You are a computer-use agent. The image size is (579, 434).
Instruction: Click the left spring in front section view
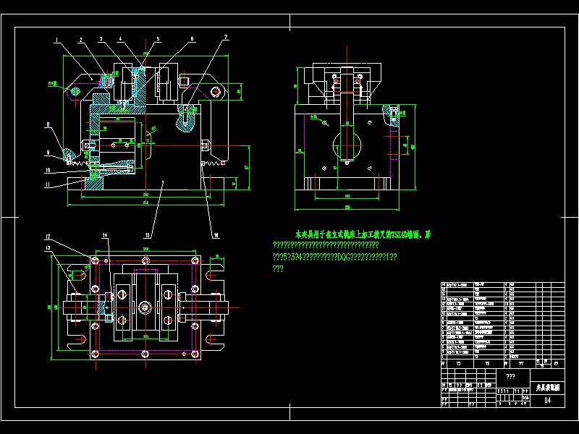coord(80,163)
